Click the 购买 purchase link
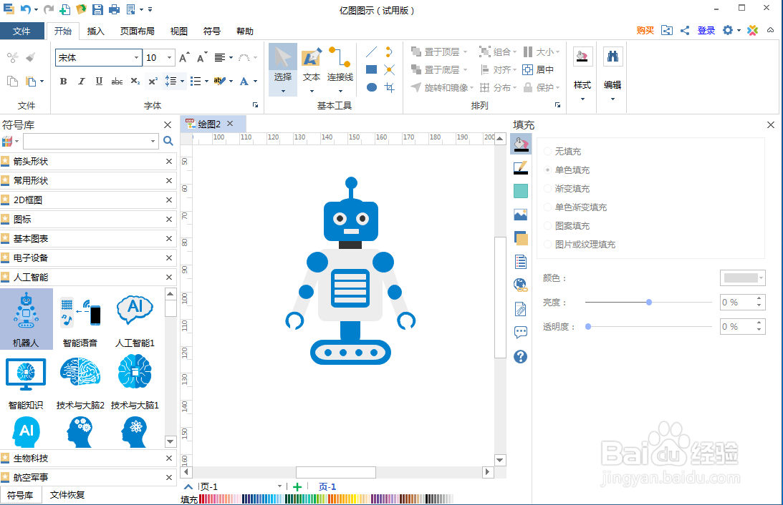Screen dimensions: 783x505 (645, 31)
